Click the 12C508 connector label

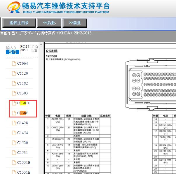click(x=51, y=56)
